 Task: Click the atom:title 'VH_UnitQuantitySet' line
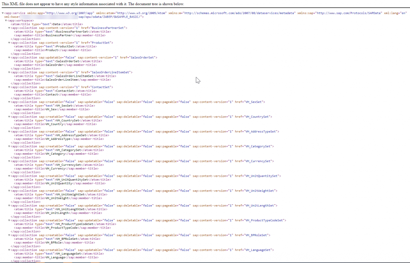62,180
